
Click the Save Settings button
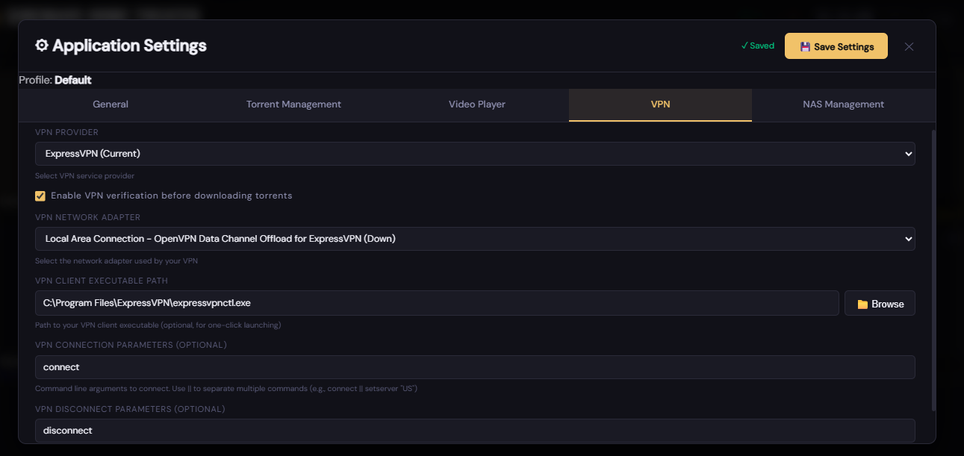(x=836, y=46)
